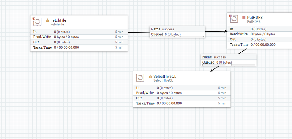Click the red stopped indicator on PutHDFS
Screen dimensions: 292x139
[x=244, y=18]
